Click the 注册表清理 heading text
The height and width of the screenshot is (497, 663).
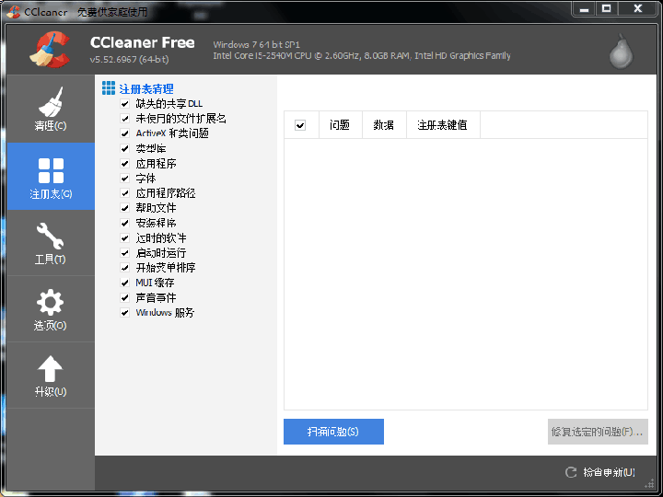click(146, 88)
